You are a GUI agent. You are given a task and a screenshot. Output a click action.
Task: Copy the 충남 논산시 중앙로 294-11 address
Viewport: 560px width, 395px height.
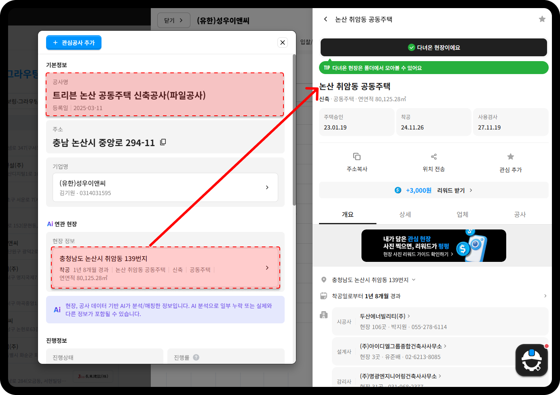(163, 142)
